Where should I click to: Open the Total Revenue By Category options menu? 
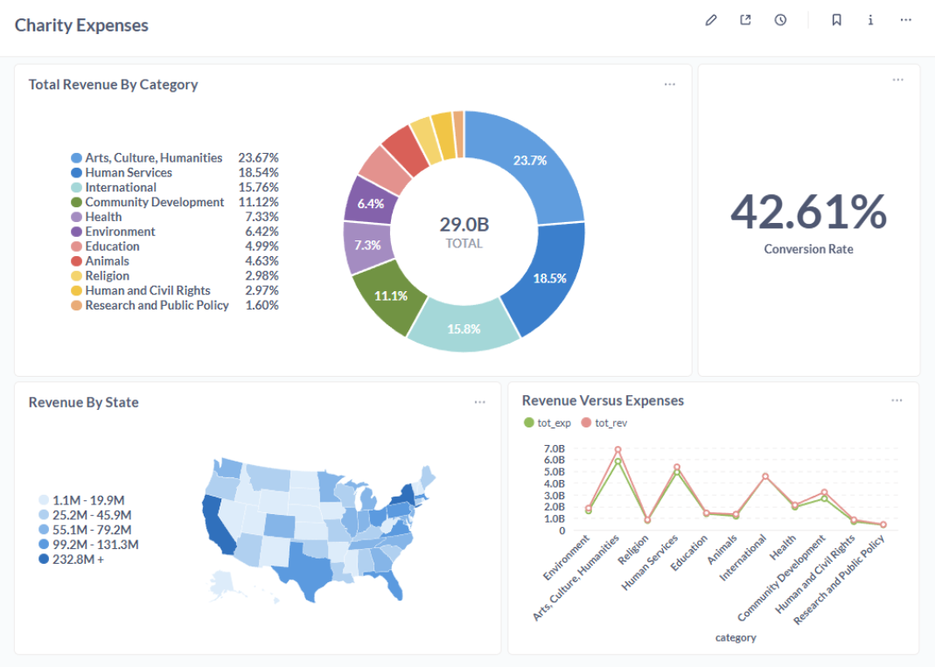[x=670, y=84]
